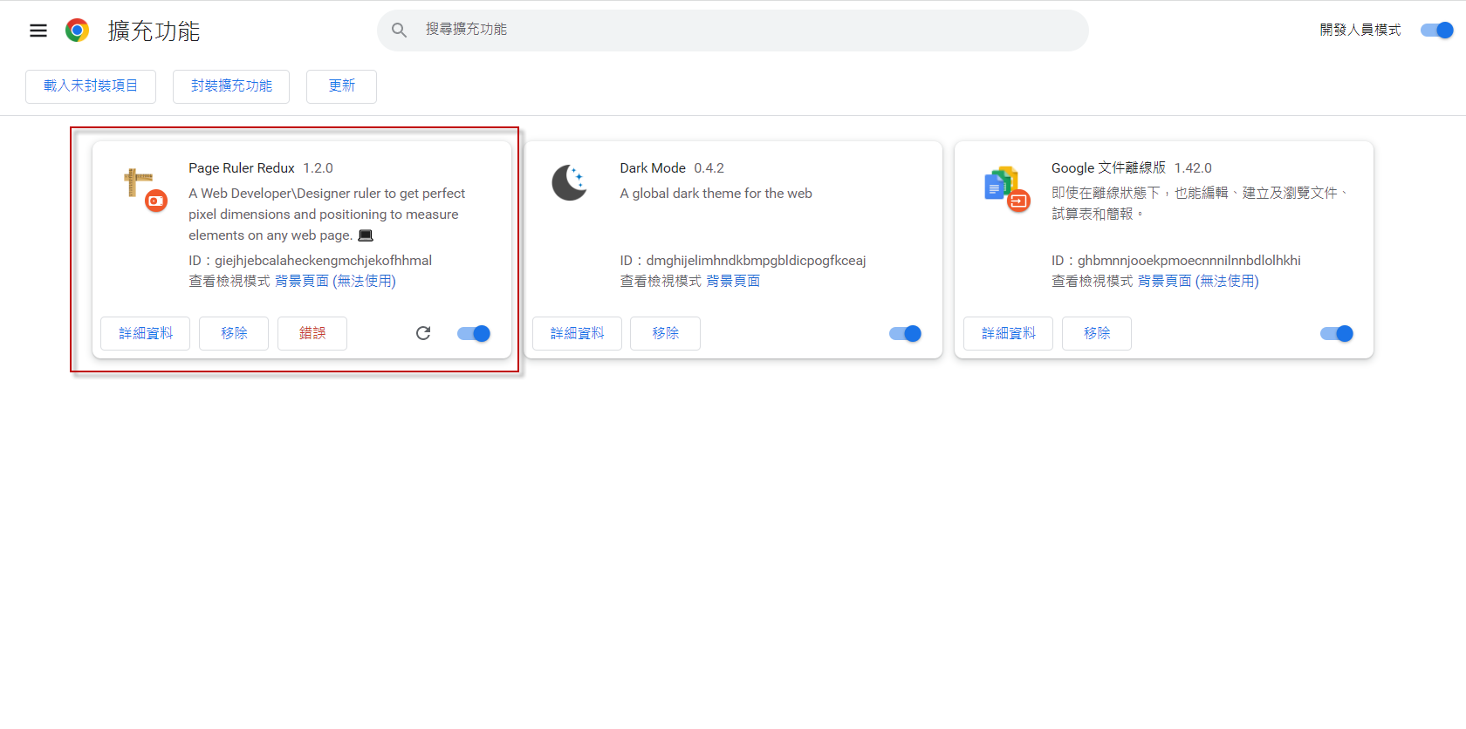Image resolution: width=1466 pixels, height=729 pixels.
Task: Click the Google 文件離線版 title text
Action: (x=1108, y=168)
